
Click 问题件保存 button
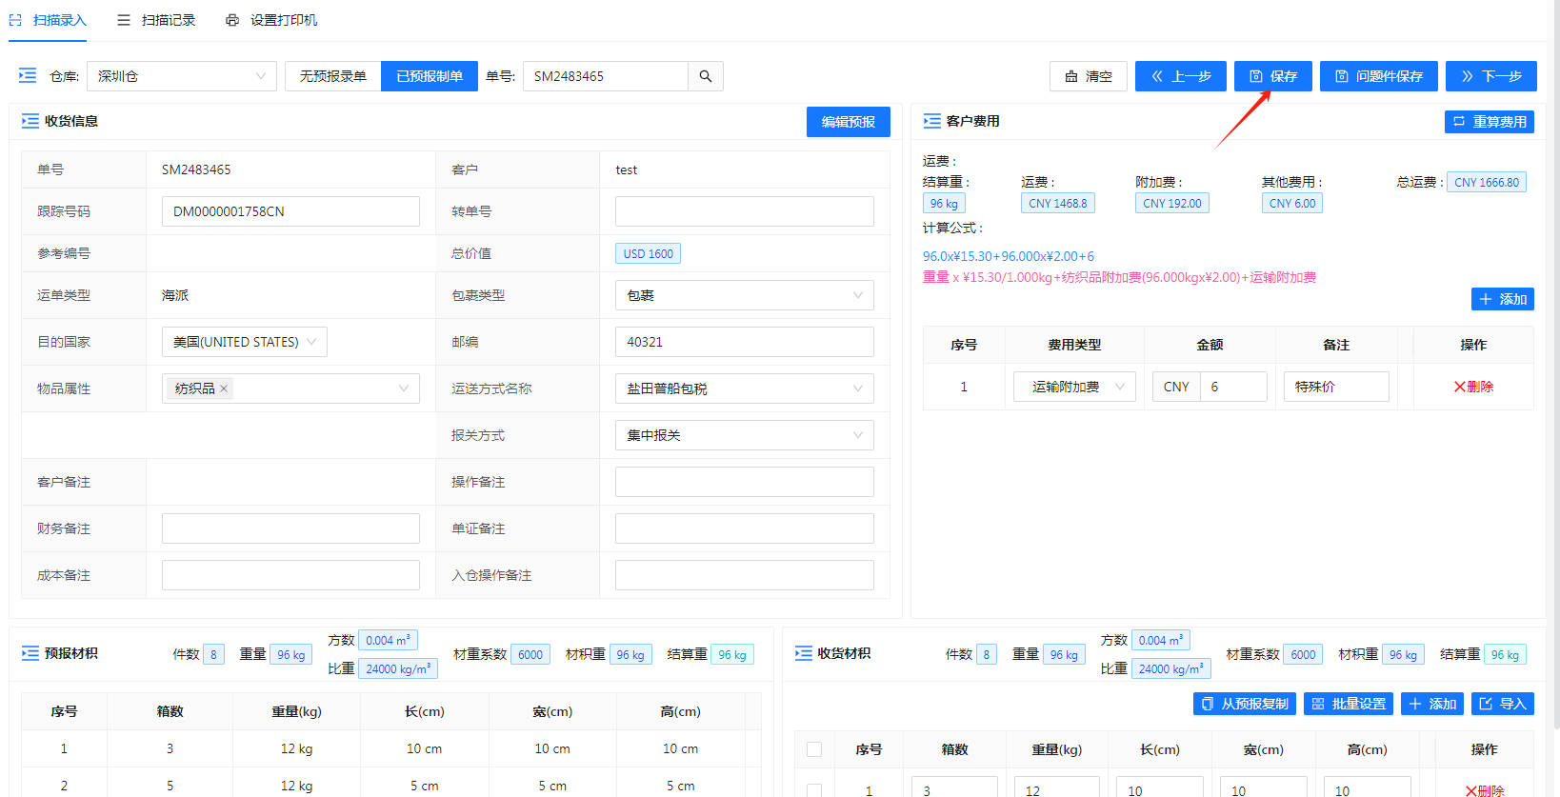1378,76
